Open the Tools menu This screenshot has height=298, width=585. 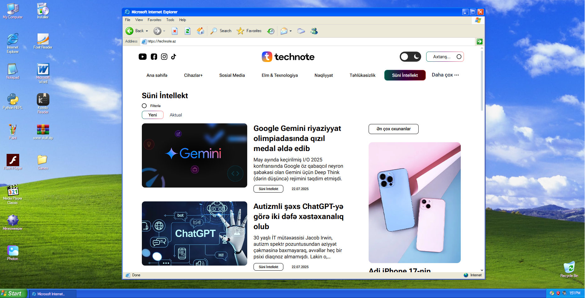[170, 20]
